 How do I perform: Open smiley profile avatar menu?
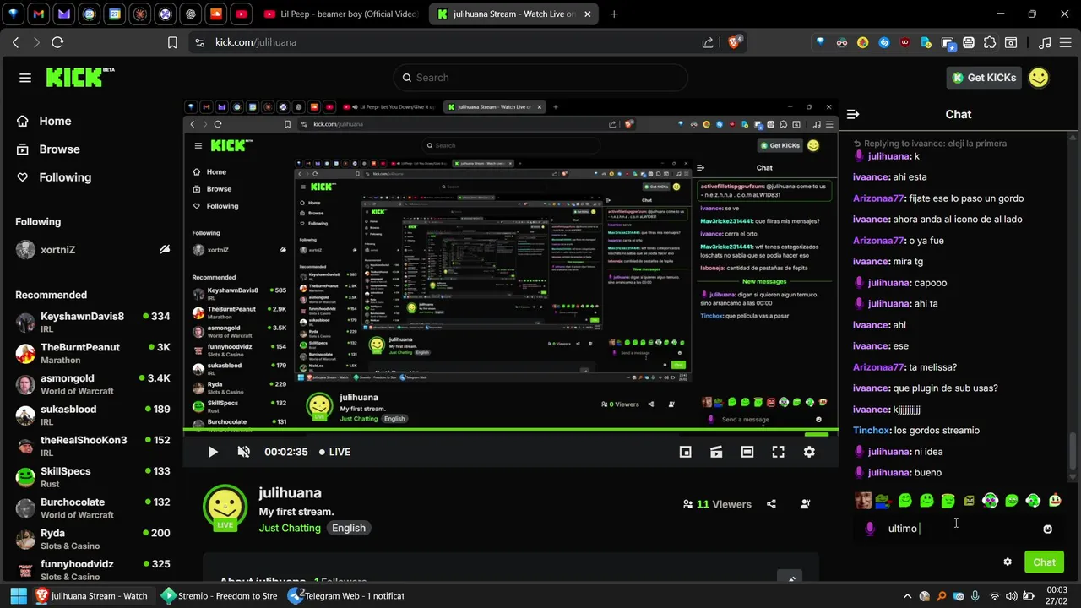1039,78
